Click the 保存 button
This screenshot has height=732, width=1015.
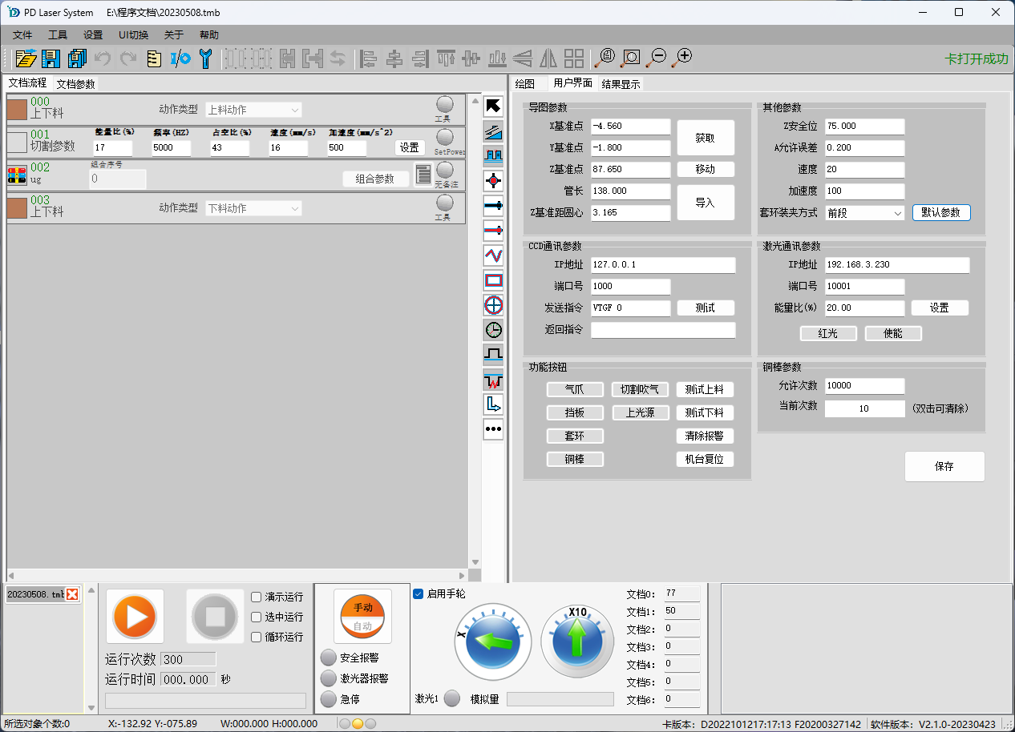pos(944,466)
